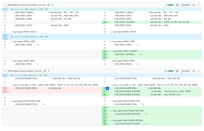Open the dropdown caret beside 1,053,000 KRW line
204x131 pixels.
point(200,88)
